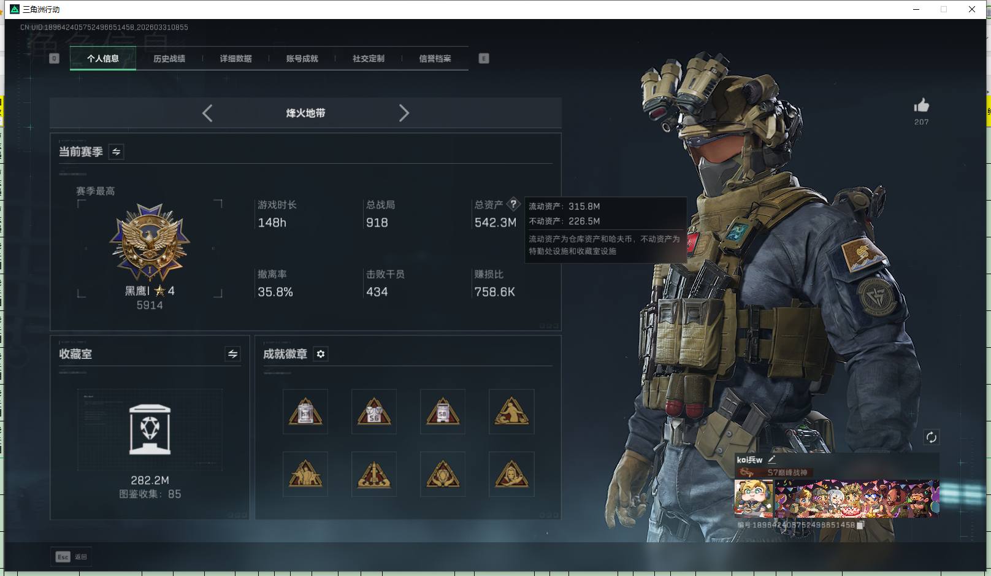The height and width of the screenshot is (576, 991).
Task: Click the 总资产 question mark help icon
Action: coord(513,204)
